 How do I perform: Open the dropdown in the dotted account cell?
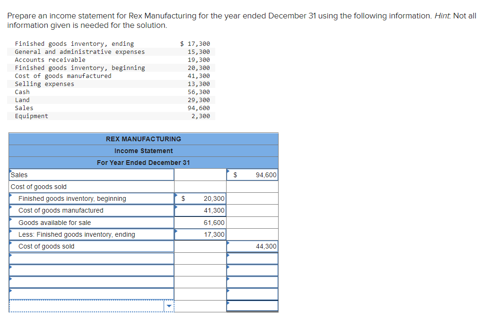(x=170, y=306)
